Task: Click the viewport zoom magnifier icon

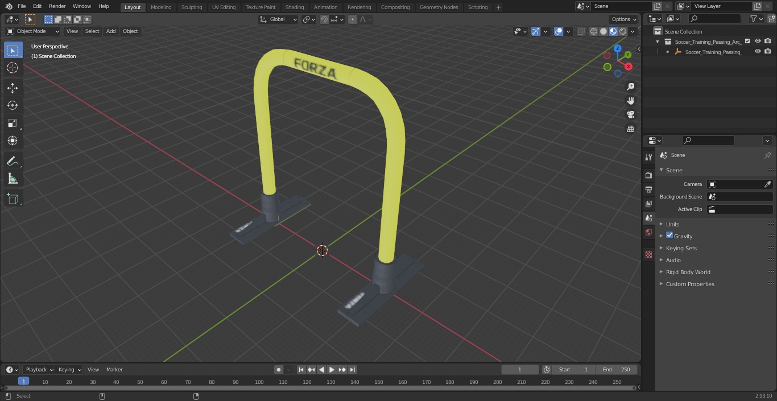Action: [x=630, y=86]
